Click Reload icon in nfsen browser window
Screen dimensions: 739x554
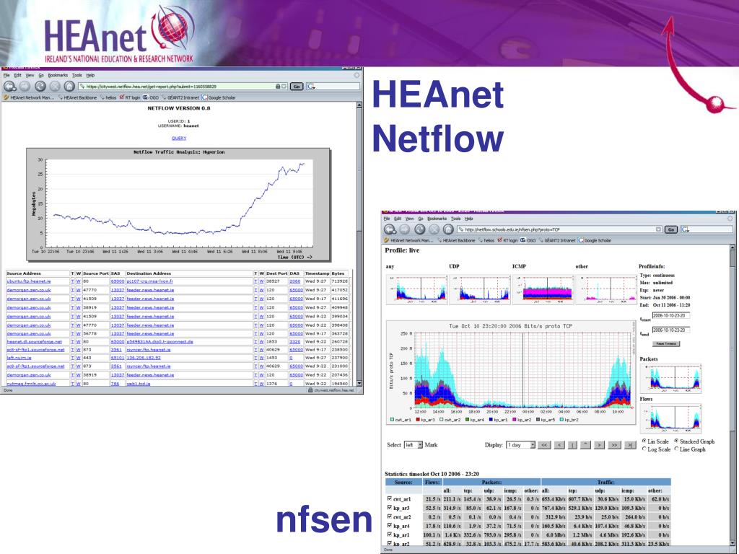(x=419, y=229)
